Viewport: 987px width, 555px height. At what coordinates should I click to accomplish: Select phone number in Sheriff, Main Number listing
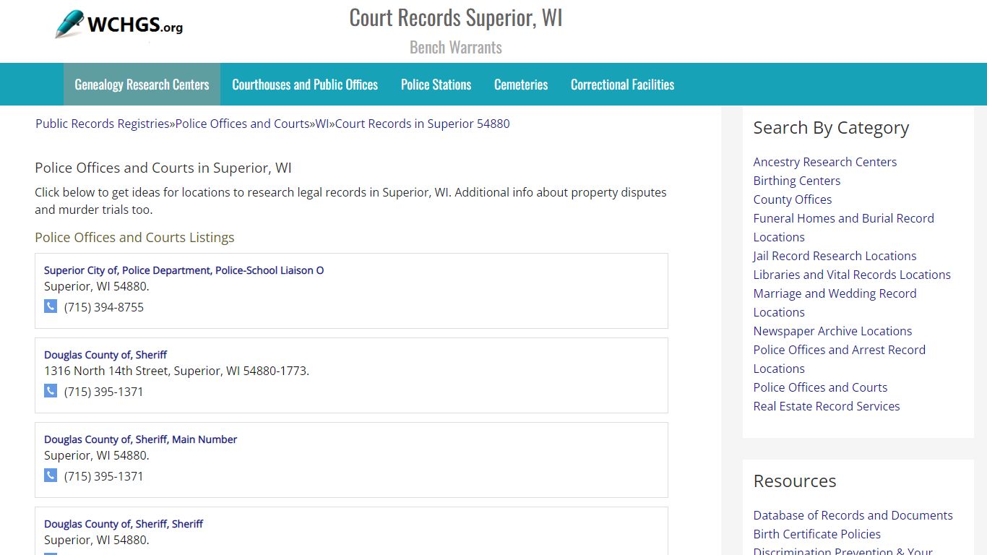click(104, 476)
